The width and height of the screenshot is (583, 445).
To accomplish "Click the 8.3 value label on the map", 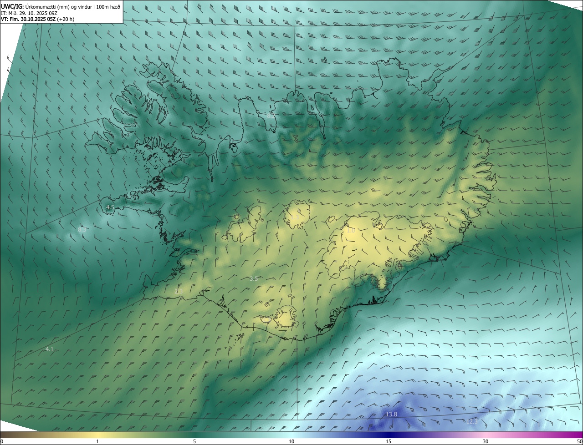I will (82, 230).
